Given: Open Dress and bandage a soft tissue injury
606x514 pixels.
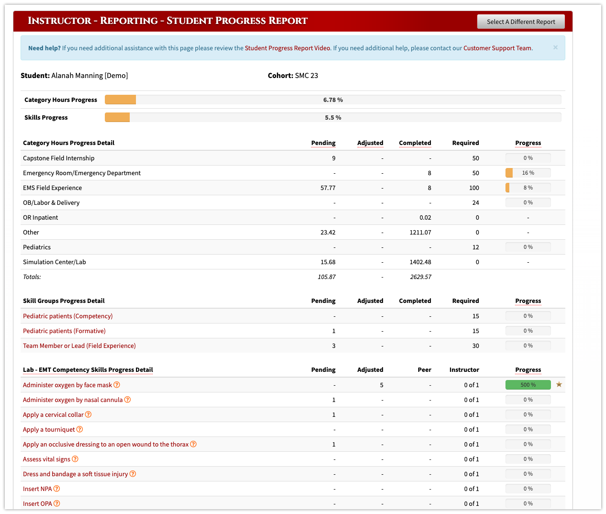Looking at the screenshot, I should [76, 474].
